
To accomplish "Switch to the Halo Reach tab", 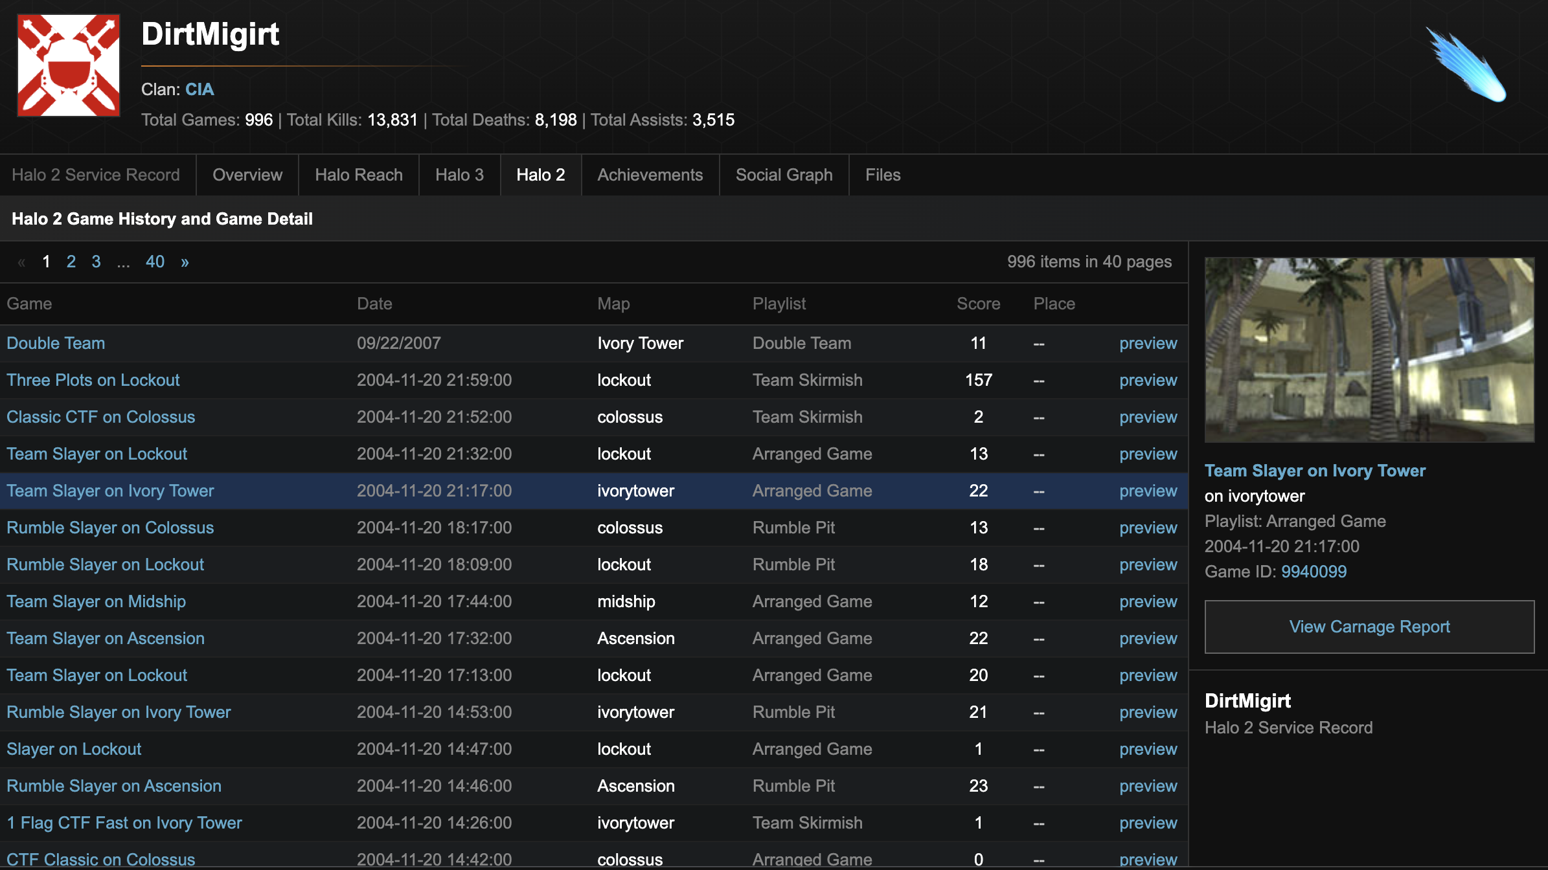I will pos(358,175).
